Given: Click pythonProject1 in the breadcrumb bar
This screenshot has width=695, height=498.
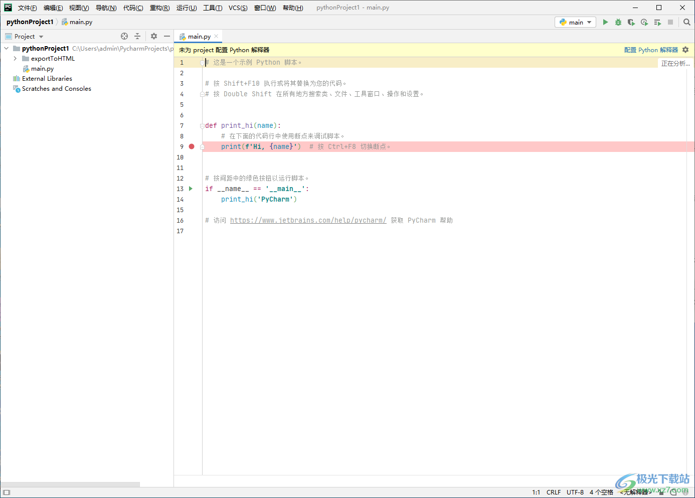Looking at the screenshot, I should pos(30,22).
